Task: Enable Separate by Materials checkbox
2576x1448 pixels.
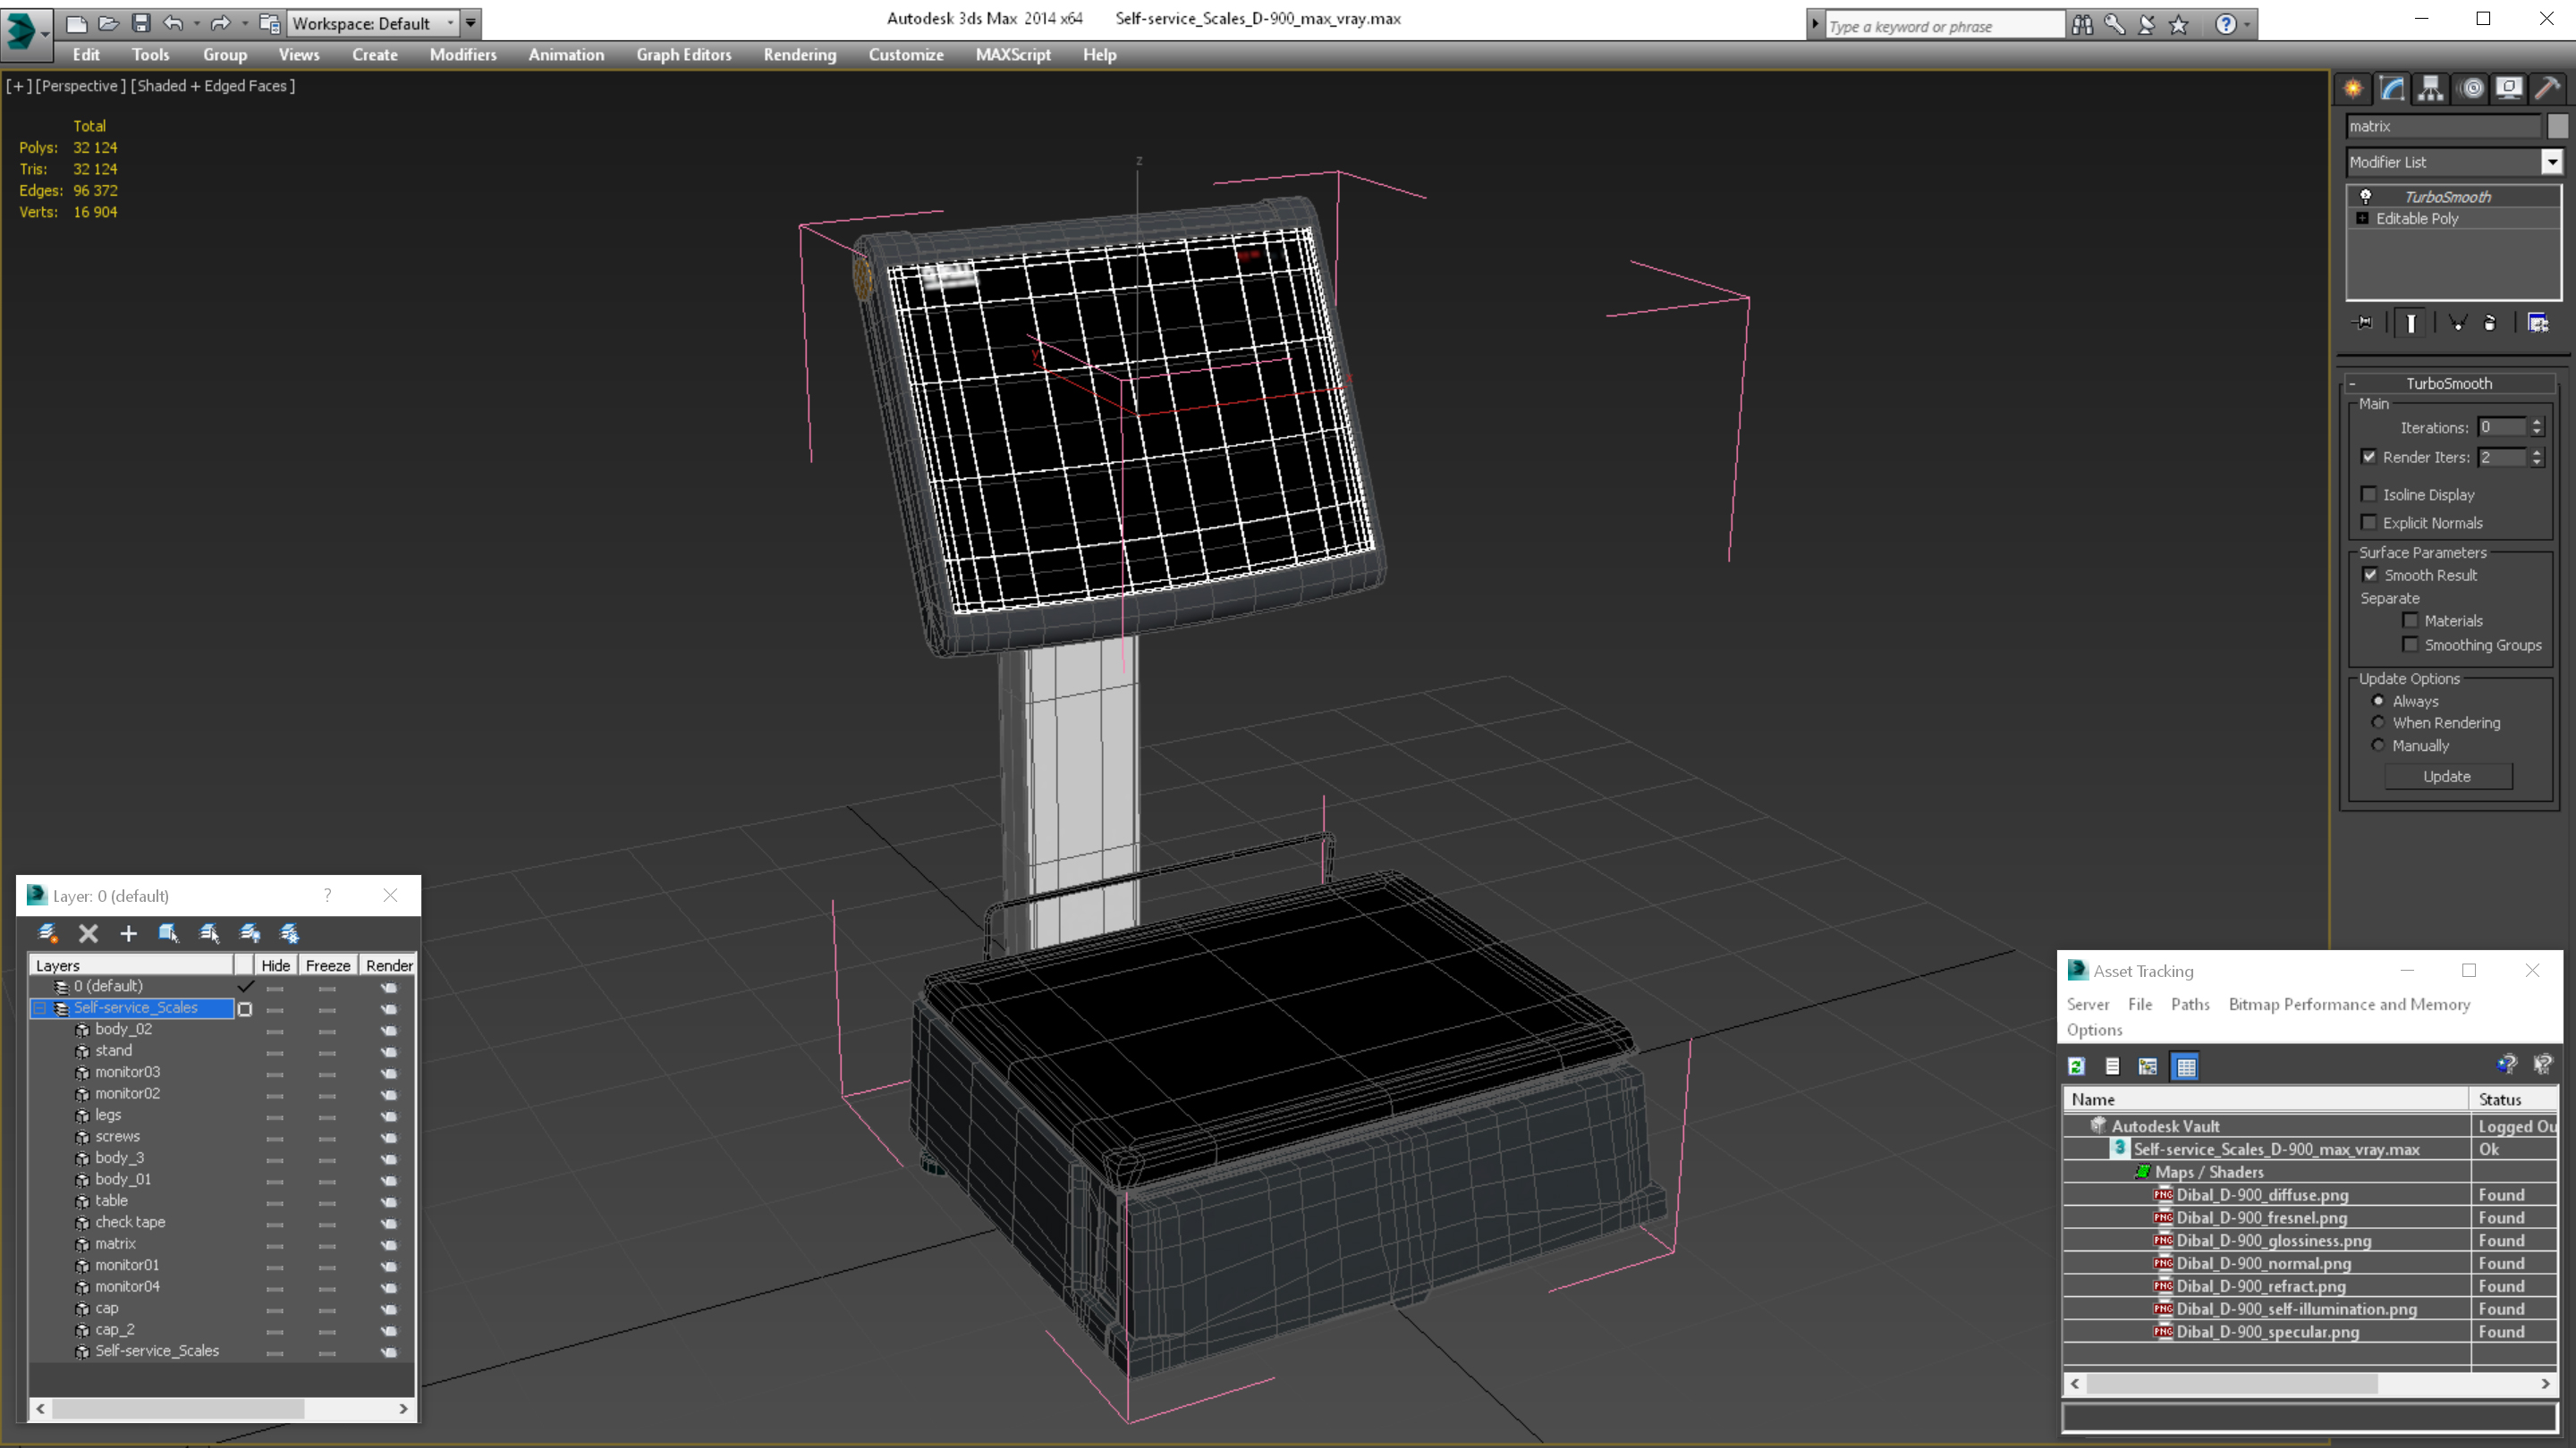Action: [x=2410, y=620]
